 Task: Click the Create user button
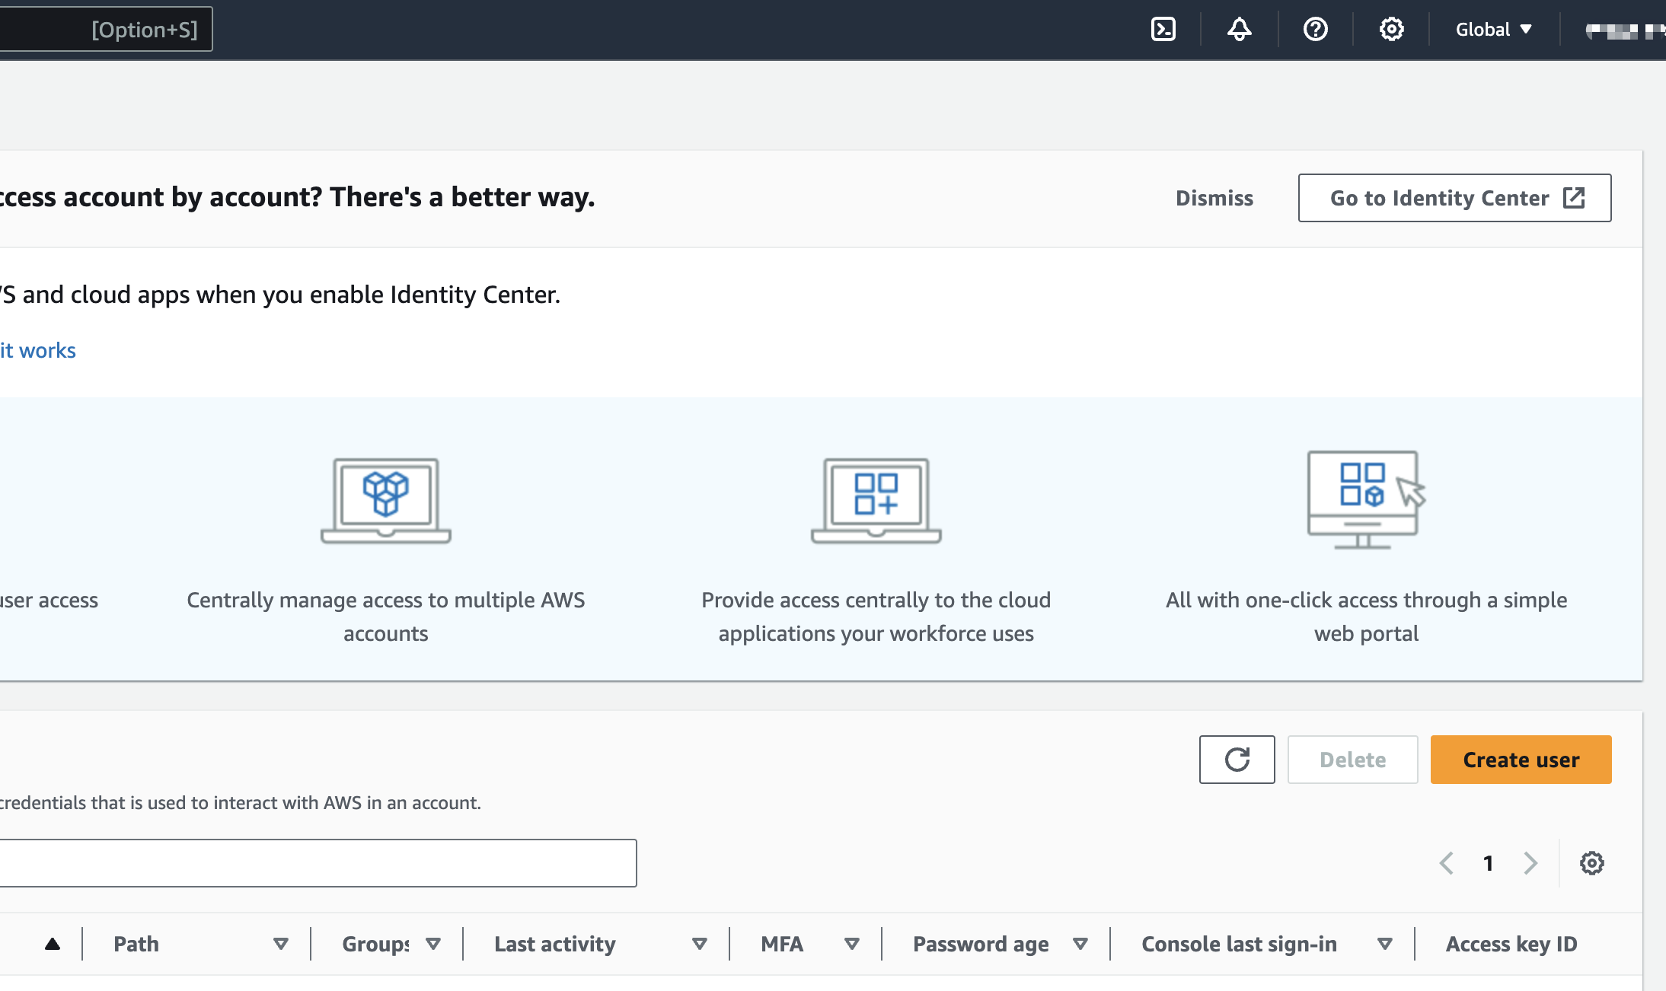(x=1521, y=760)
